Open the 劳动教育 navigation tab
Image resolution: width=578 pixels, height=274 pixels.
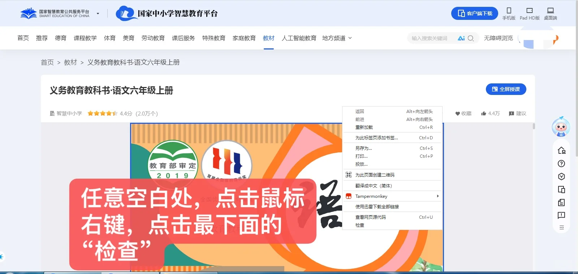tap(153, 38)
